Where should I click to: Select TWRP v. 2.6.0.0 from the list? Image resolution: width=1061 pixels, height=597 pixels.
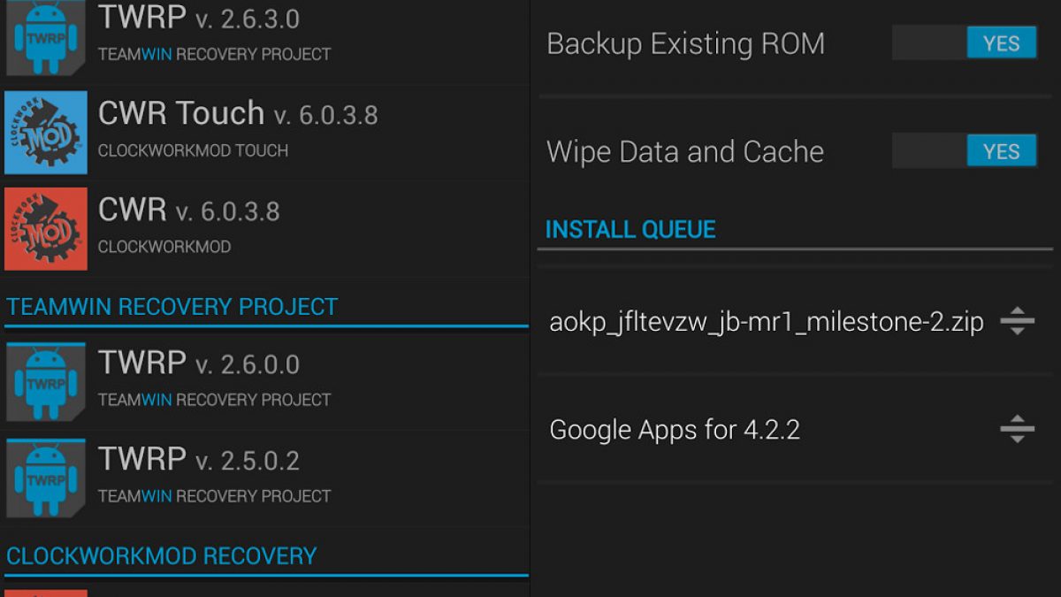point(199,364)
